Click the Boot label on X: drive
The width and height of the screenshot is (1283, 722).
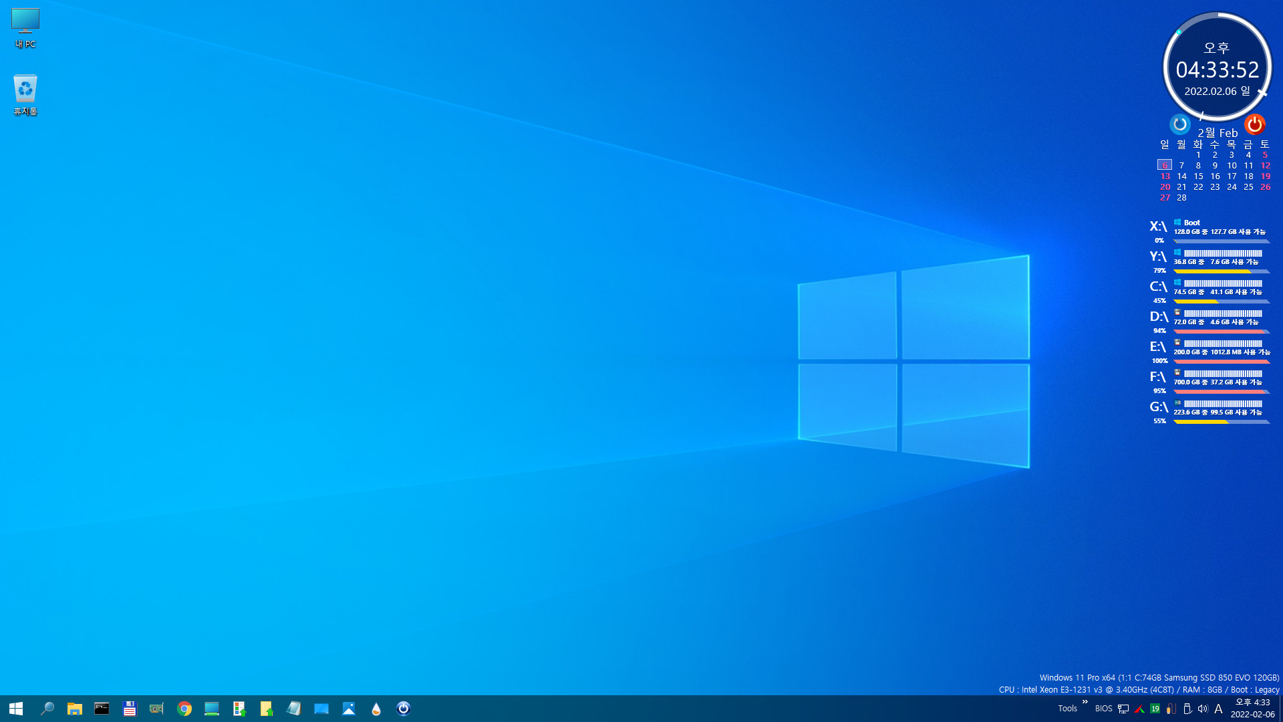(x=1191, y=223)
